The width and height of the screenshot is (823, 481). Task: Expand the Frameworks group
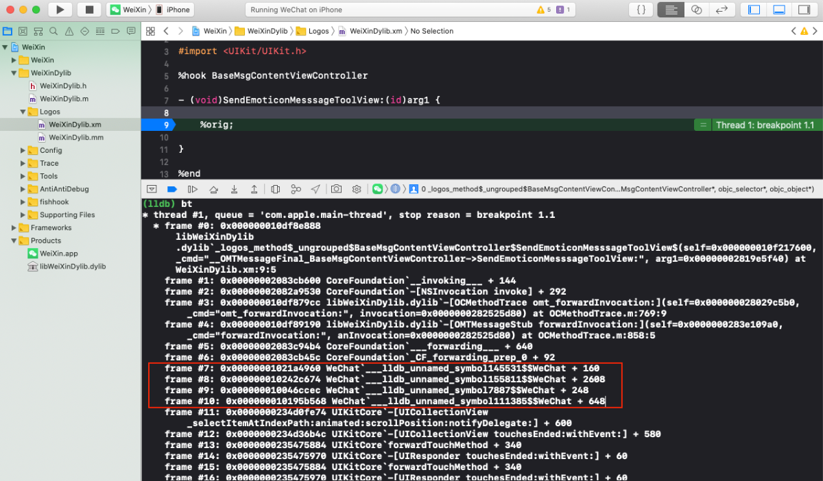tap(14, 228)
